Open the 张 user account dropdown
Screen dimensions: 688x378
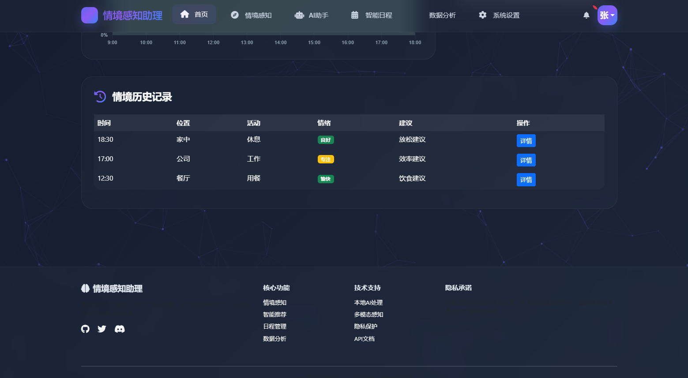tap(607, 15)
